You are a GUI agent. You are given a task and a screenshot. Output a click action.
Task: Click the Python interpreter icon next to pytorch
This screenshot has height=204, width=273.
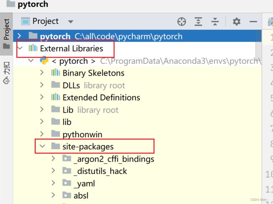pyautogui.click(x=44, y=60)
